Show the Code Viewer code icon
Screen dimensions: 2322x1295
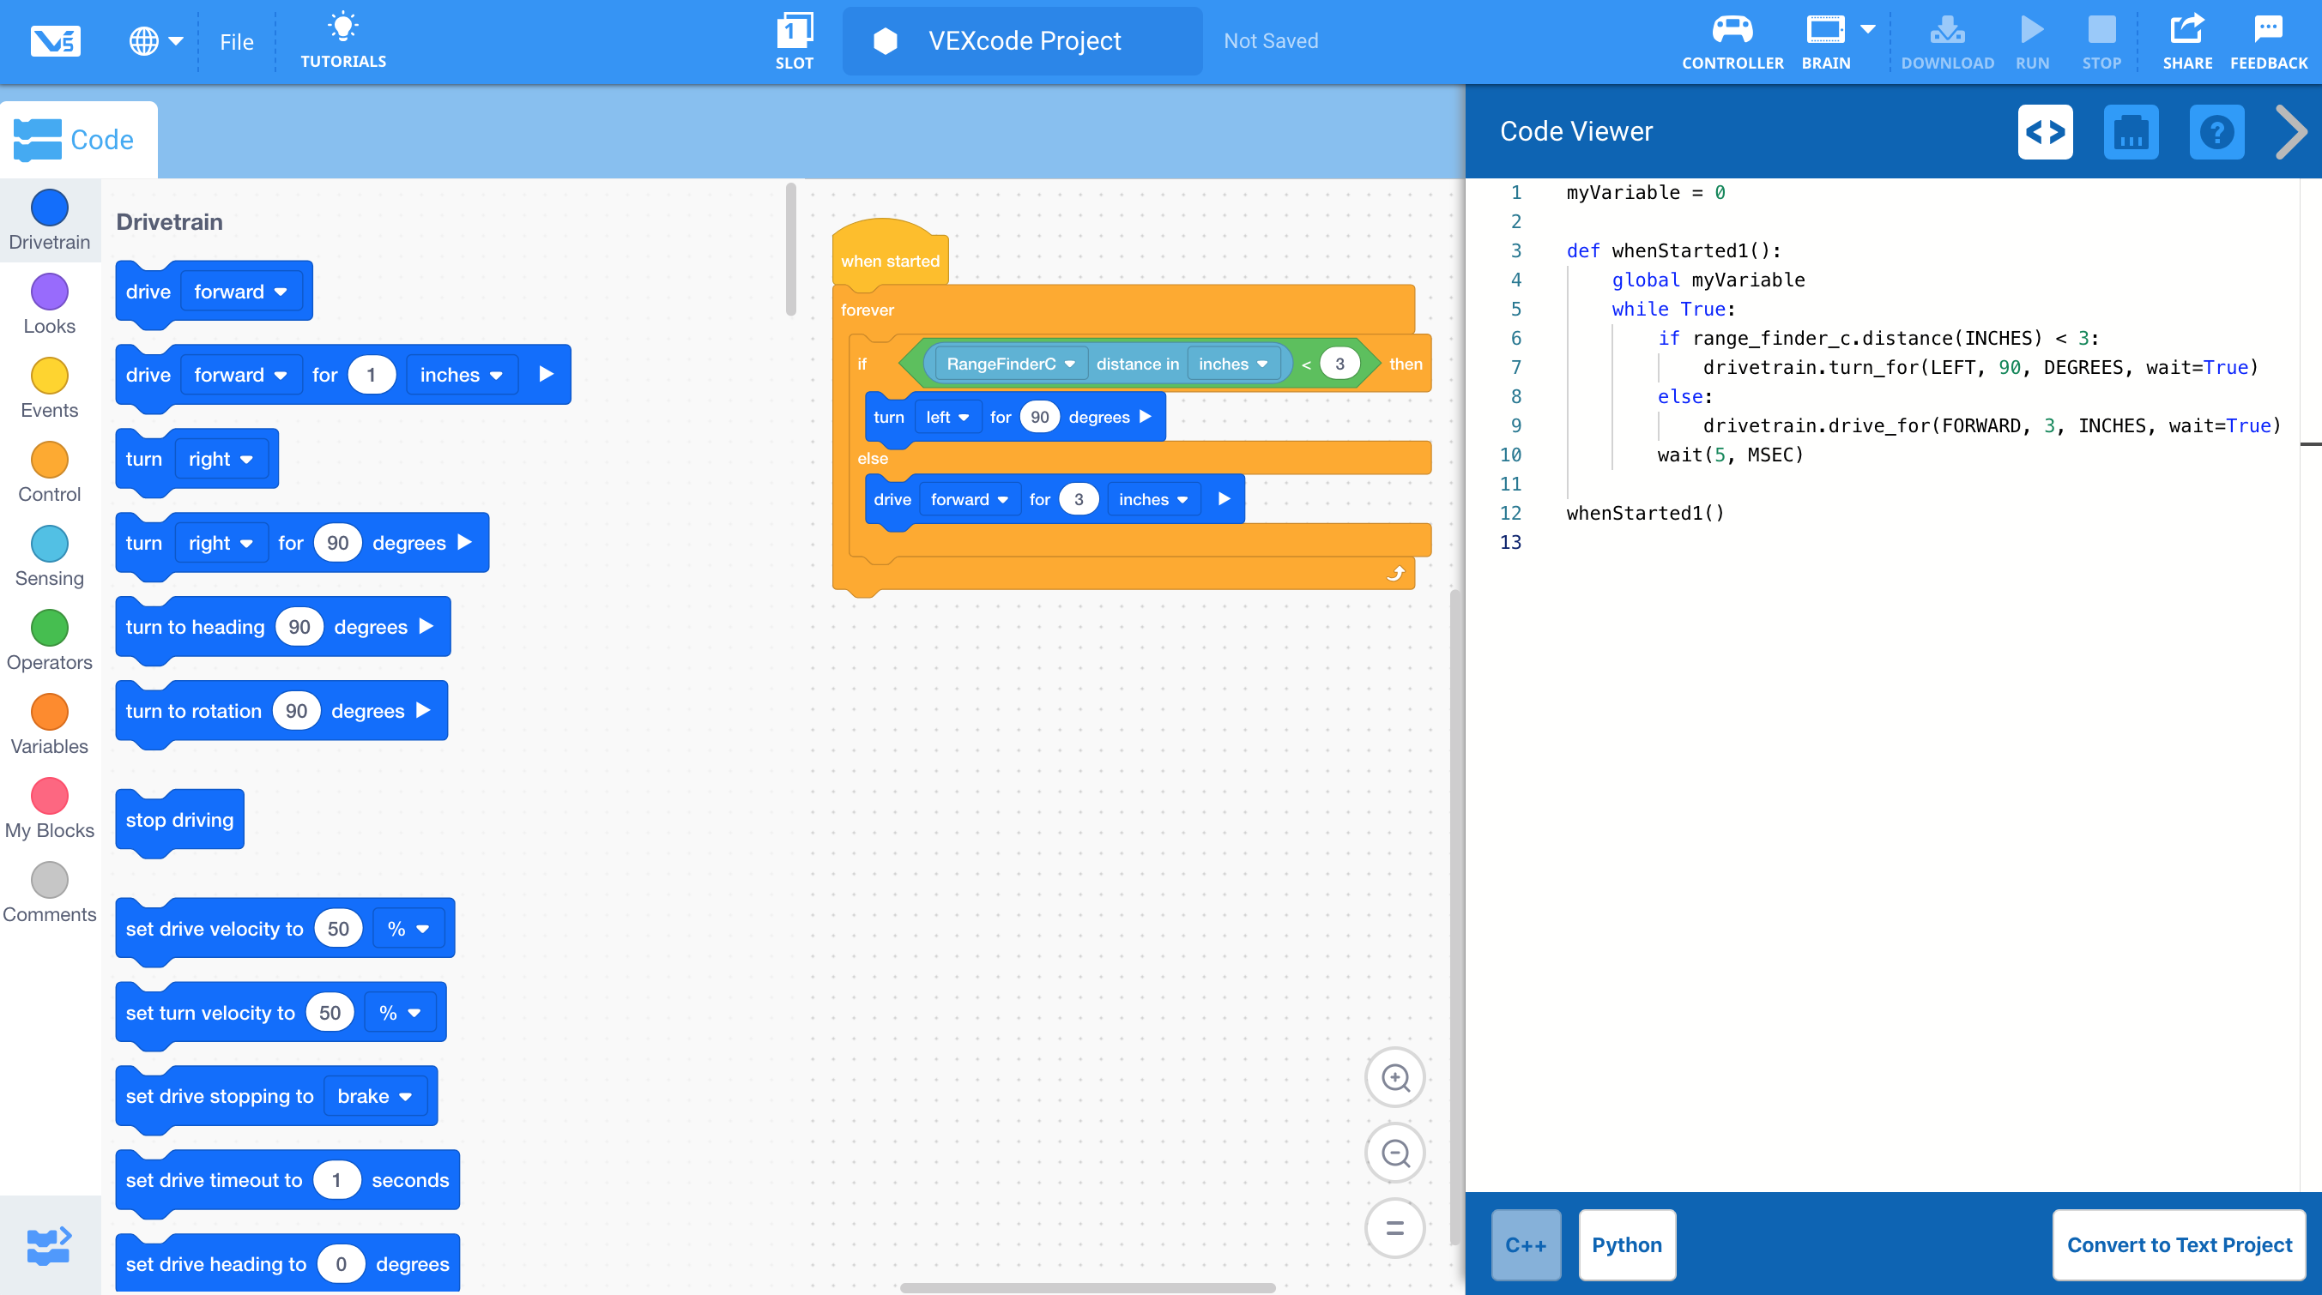click(x=2044, y=131)
